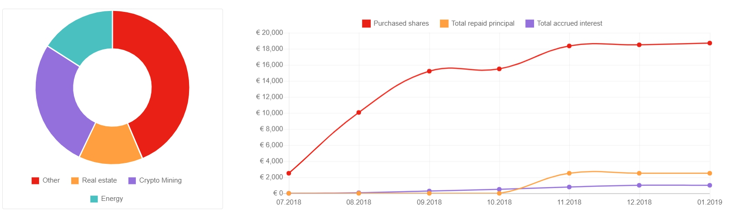Click purple accrued interest point at 12.2018
Viewport: 730px width, 216px height.
pos(639,185)
